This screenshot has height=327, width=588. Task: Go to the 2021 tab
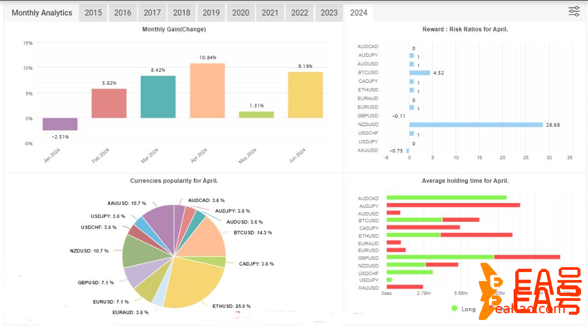[270, 13]
